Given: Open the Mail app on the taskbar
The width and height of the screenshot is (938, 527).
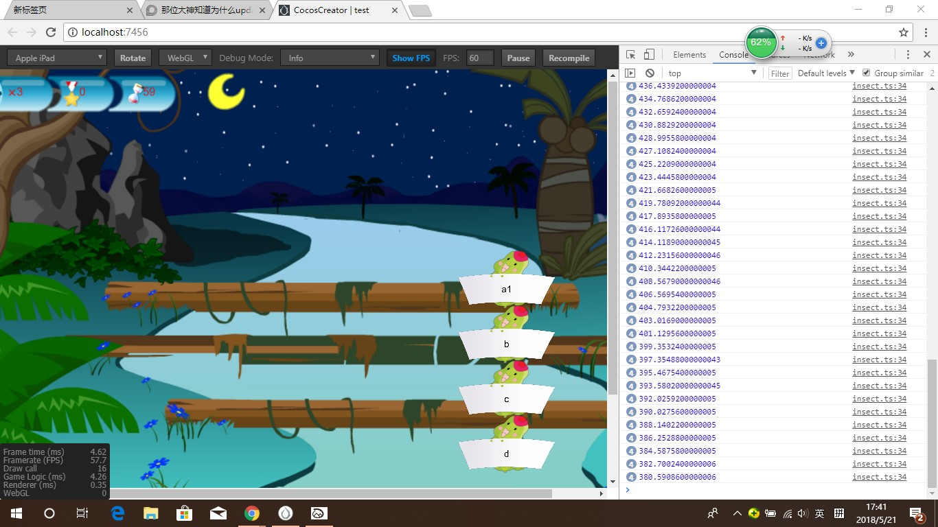Looking at the screenshot, I should [218, 513].
